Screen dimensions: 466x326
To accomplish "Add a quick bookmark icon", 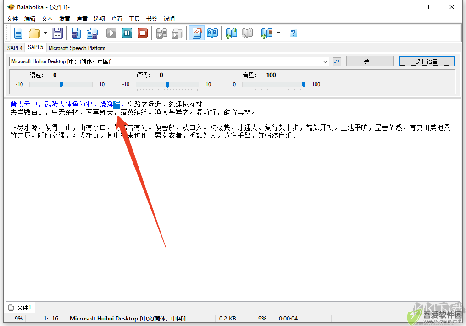I will click(x=231, y=33).
